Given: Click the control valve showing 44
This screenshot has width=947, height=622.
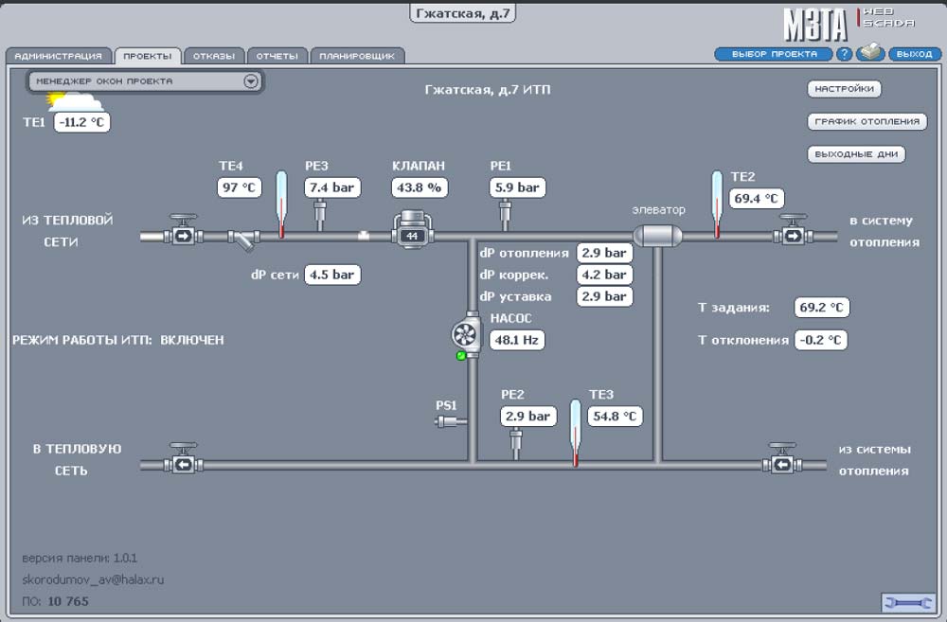Looking at the screenshot, I should pyautogui.click(x=413, y=229).
